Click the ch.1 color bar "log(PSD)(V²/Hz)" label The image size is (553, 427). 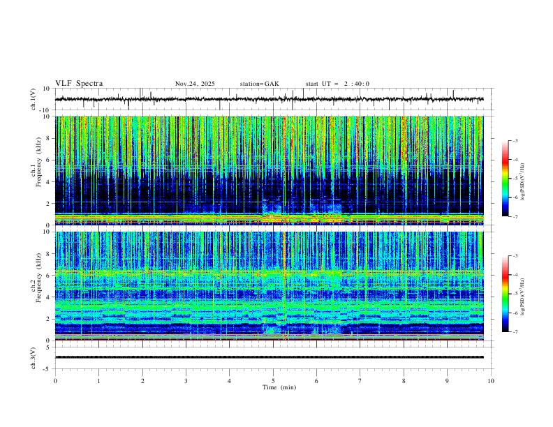tap(522, 182)
